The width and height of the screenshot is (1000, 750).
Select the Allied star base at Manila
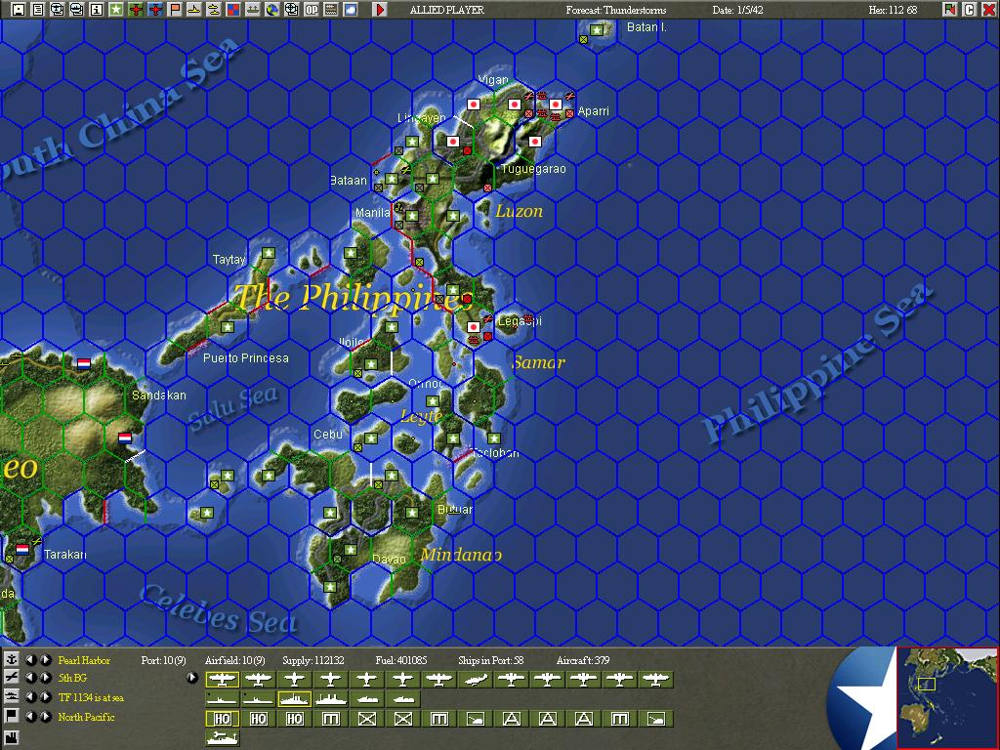click(x=411, y=216)
